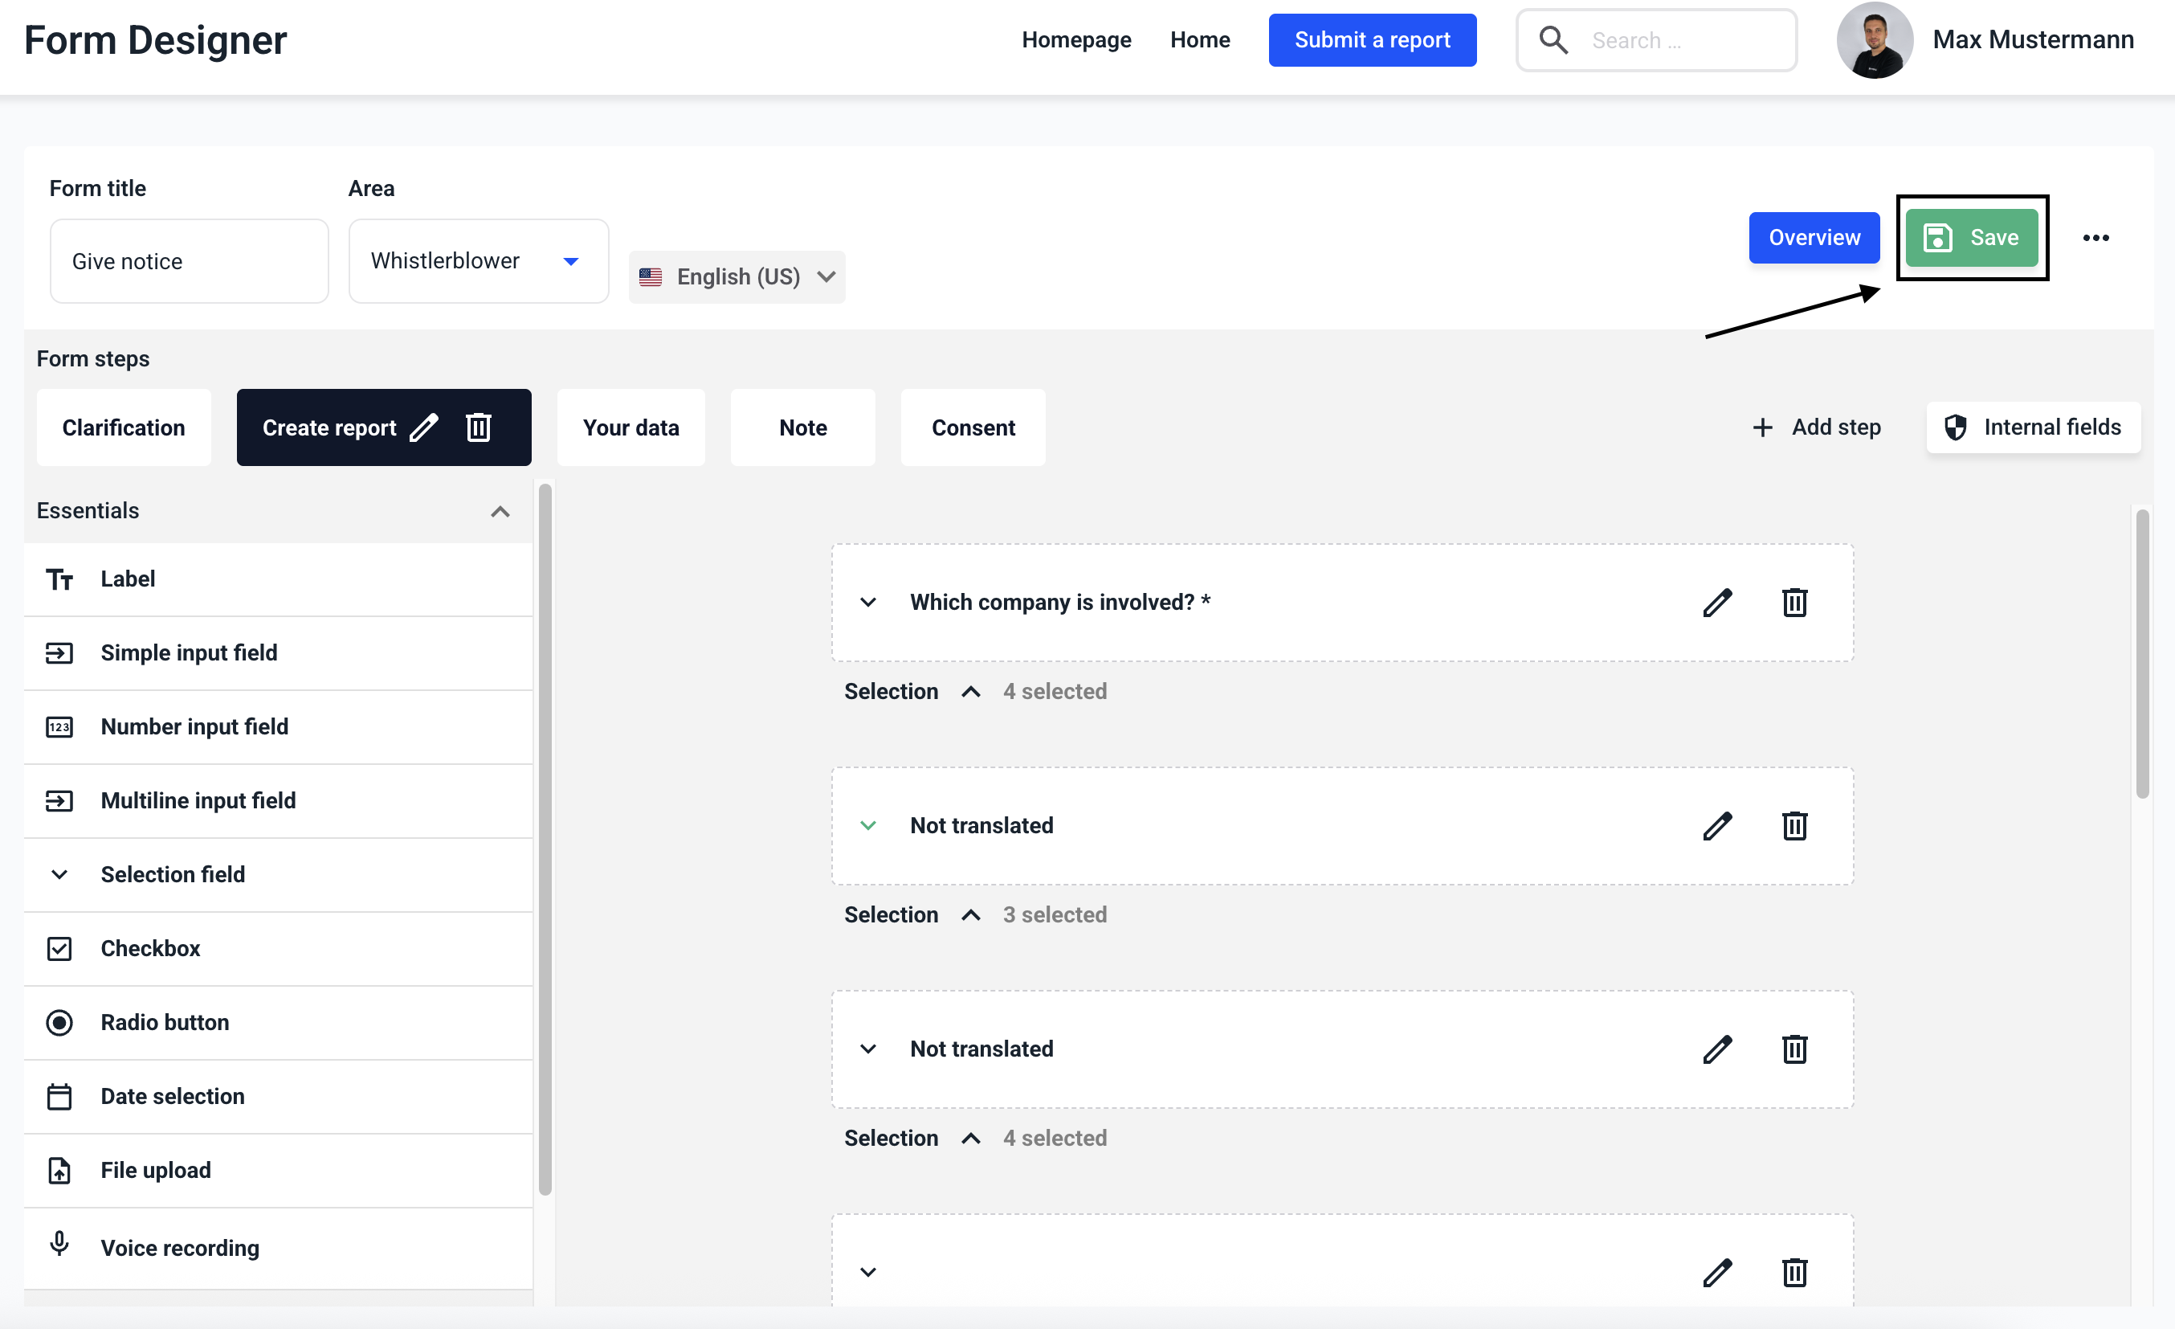
Task: Click the pencil icon on Create report step
Action: [x=425, y=427]
